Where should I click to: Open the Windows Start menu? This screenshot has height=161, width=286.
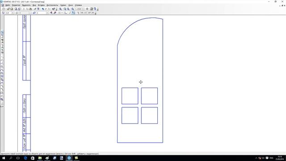[4, 158]
